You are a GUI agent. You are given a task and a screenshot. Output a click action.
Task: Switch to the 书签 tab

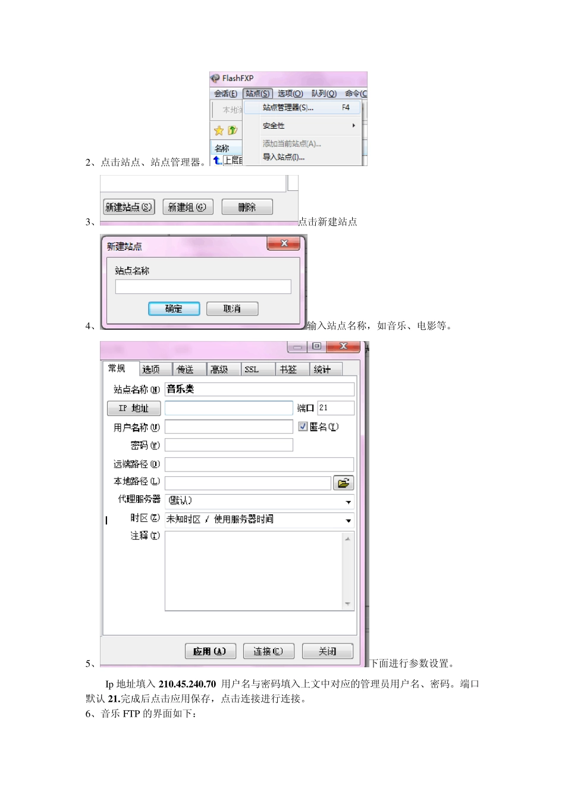point(293,369)
